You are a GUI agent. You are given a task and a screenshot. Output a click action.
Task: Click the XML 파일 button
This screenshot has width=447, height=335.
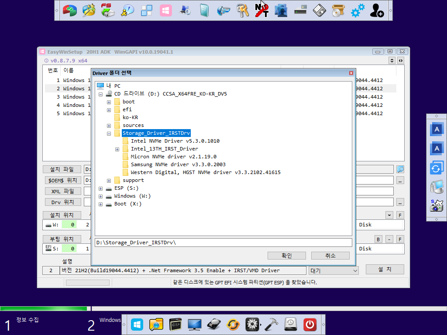63,191
